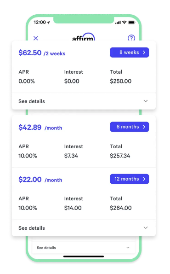Screen dimensions: 170x274
Task: Click arrow icon on 12 months button
Action: 144,179
